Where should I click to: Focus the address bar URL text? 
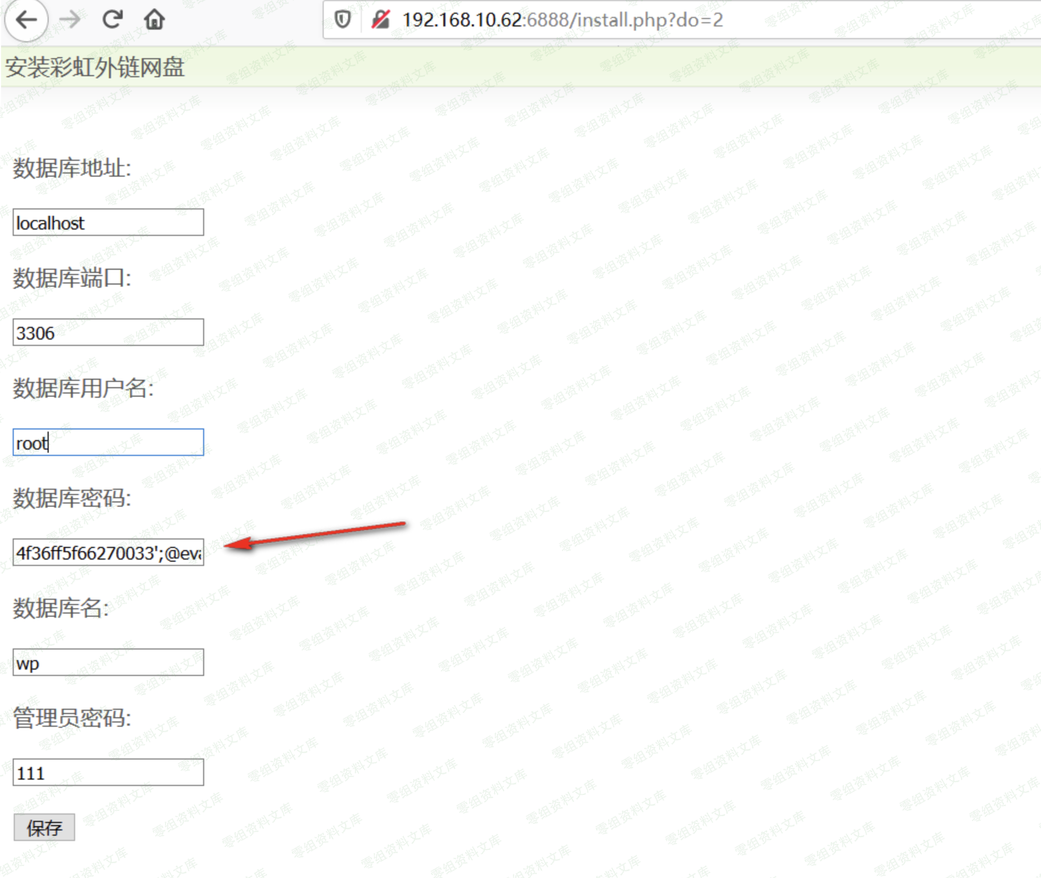(562, 20)
